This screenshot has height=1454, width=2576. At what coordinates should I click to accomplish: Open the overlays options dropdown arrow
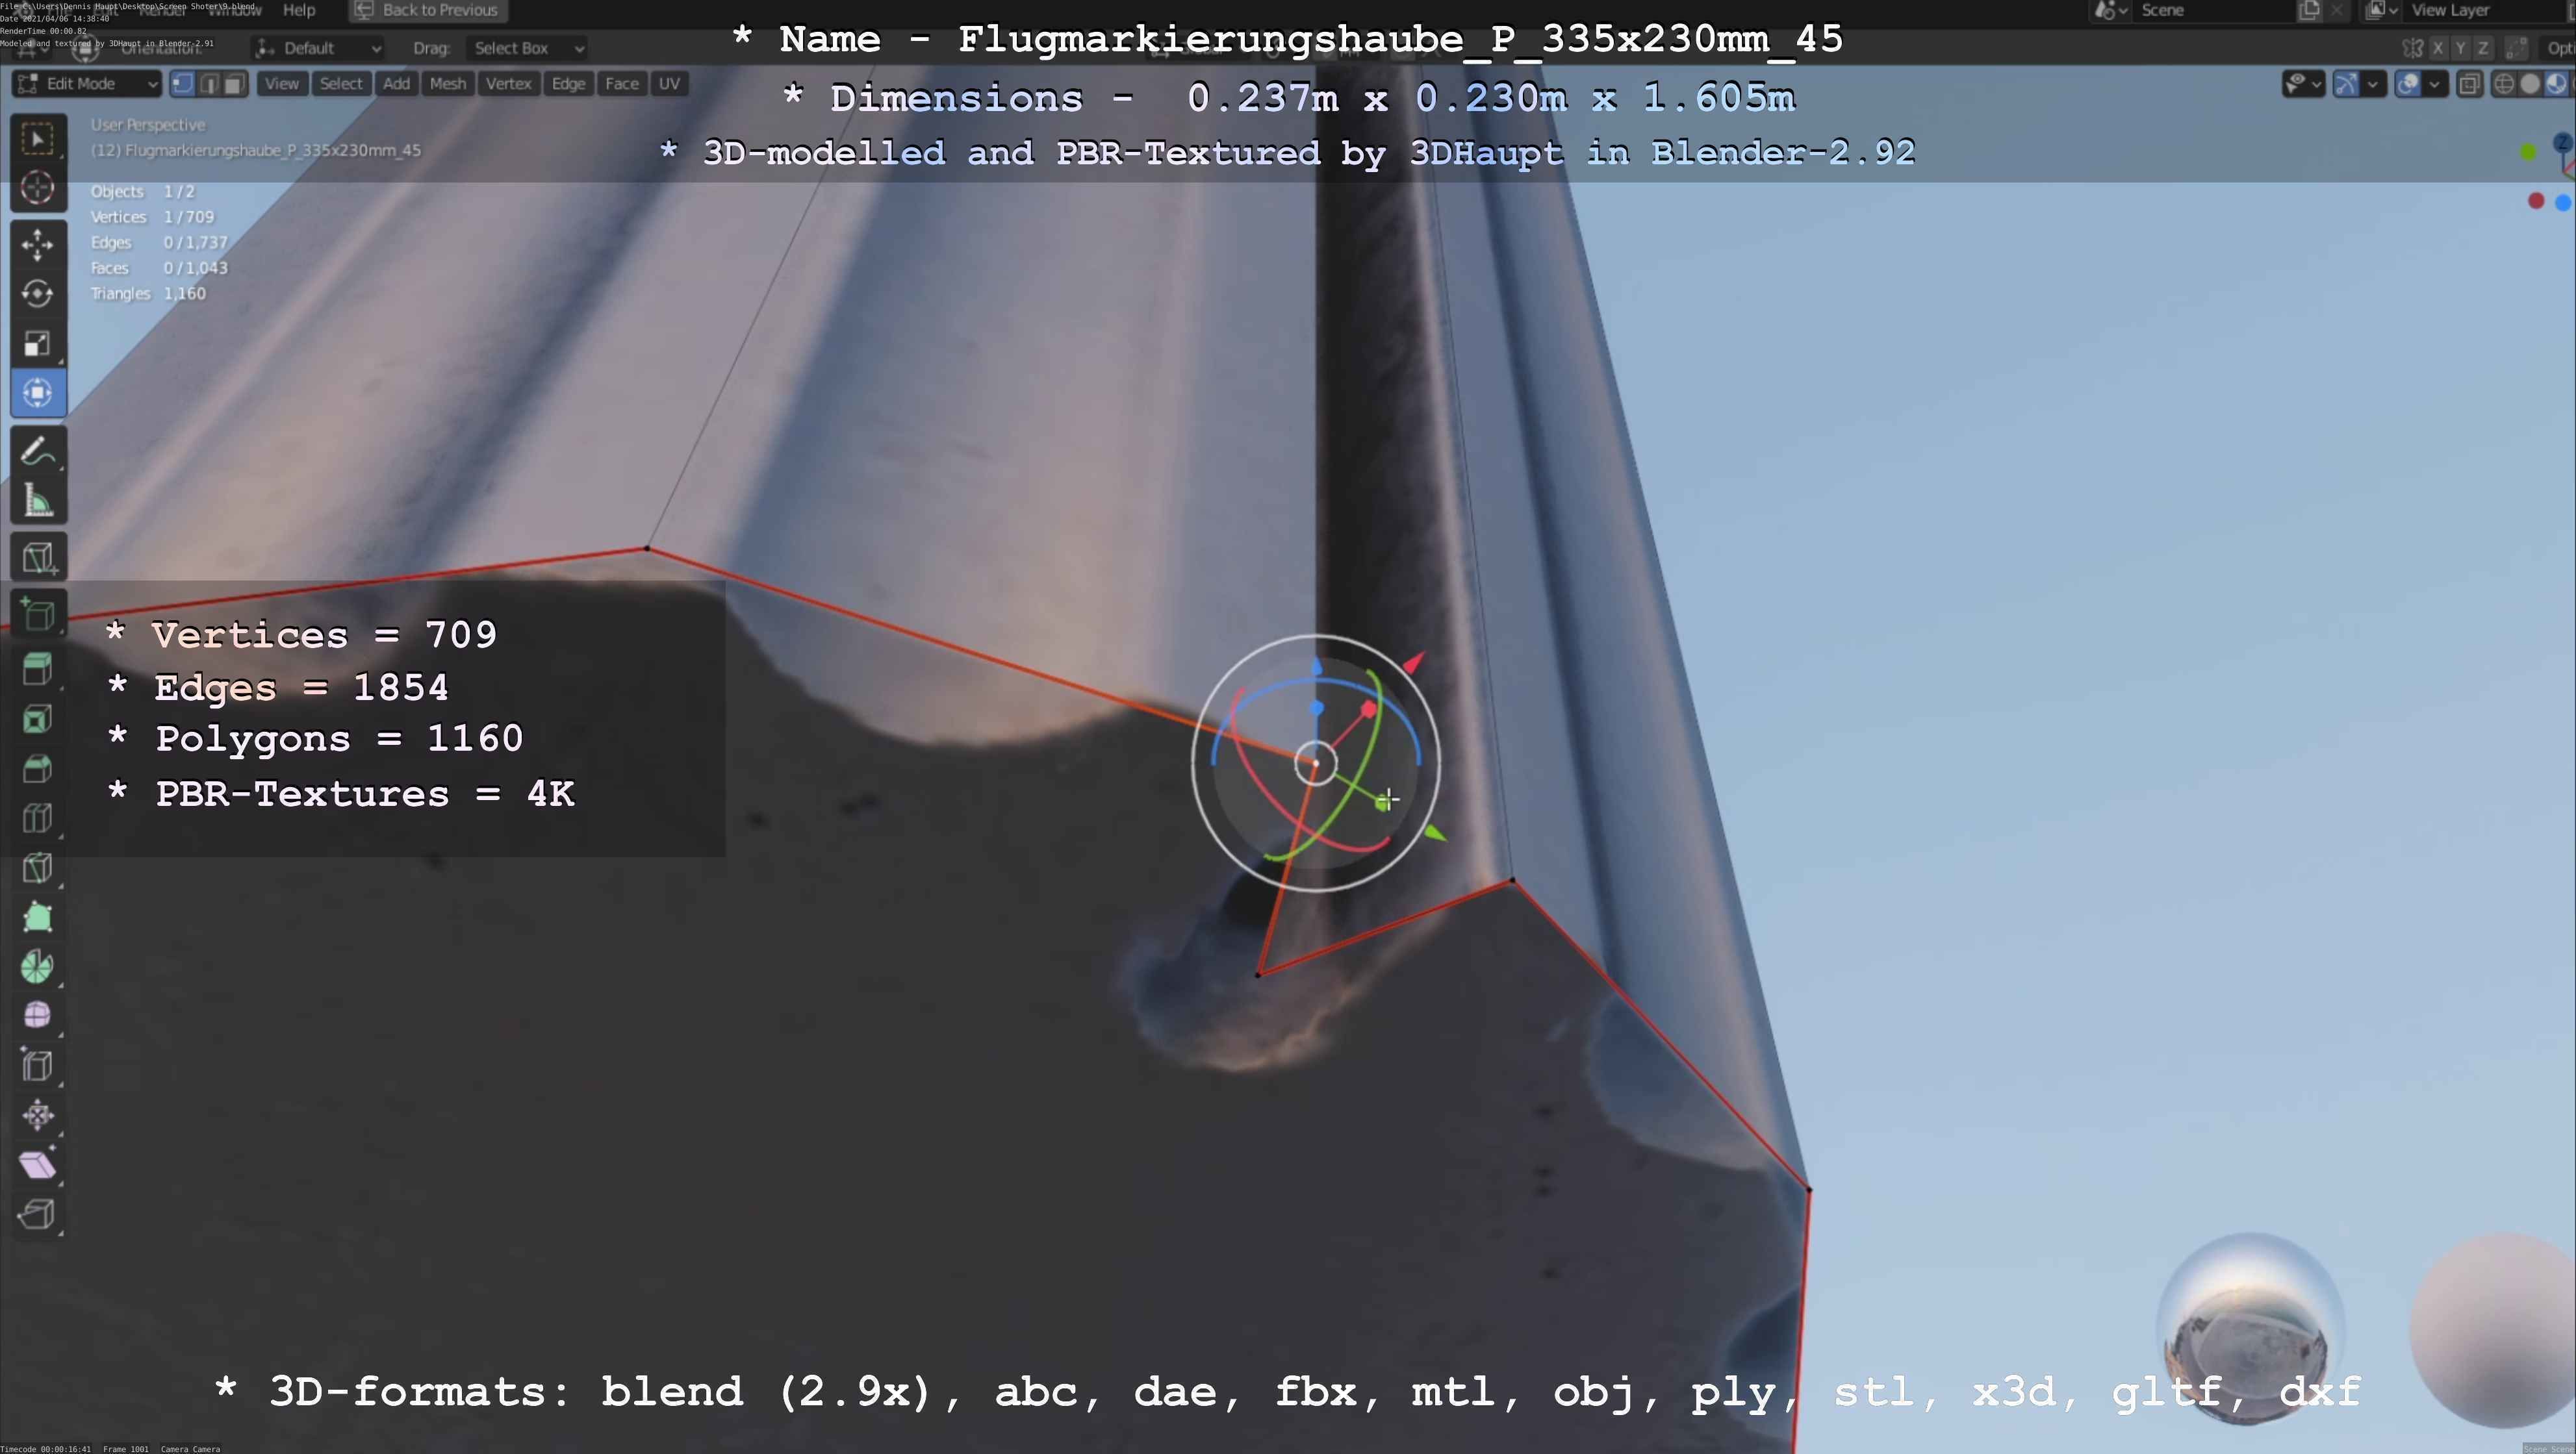coord(2435,84)
